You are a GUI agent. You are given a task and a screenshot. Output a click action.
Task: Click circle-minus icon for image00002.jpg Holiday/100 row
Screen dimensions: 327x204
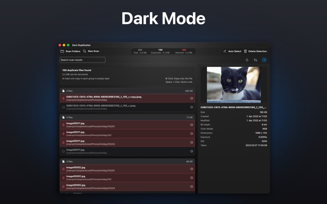192,178
